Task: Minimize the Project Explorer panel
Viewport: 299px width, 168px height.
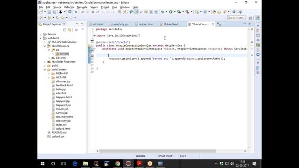Action: point(77,24)
